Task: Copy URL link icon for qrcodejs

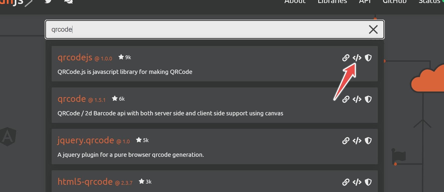Action: click(346, 58)
